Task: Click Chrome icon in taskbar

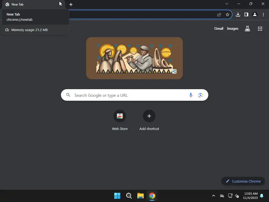Action: click(152, 196)
